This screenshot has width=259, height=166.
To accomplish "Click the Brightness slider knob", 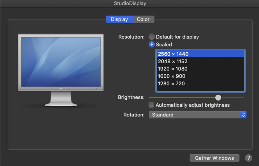I will coord(218,97).
